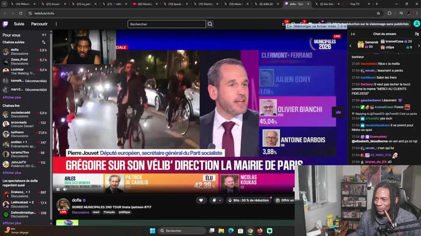
Task: Open the tab search chevron
Action: coord(4,4)
